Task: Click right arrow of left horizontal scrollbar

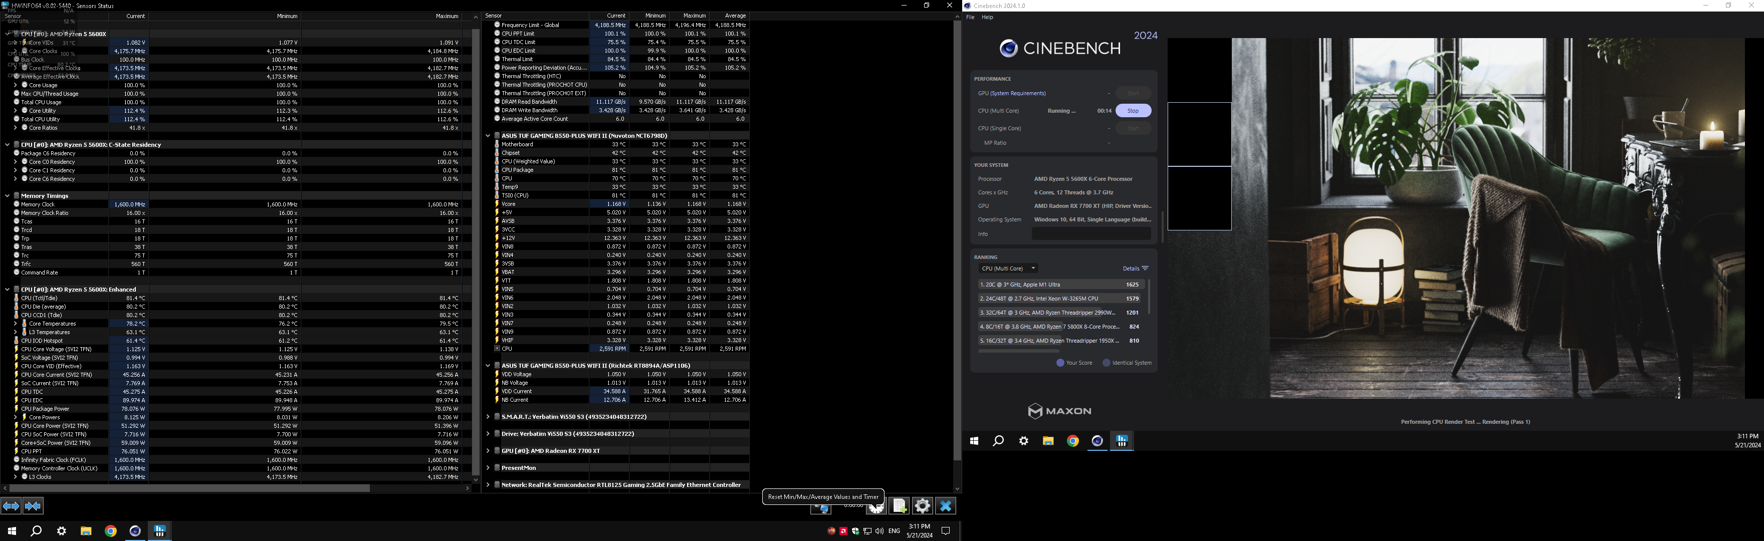Action: pyautogui.click(x=468, y=488)
